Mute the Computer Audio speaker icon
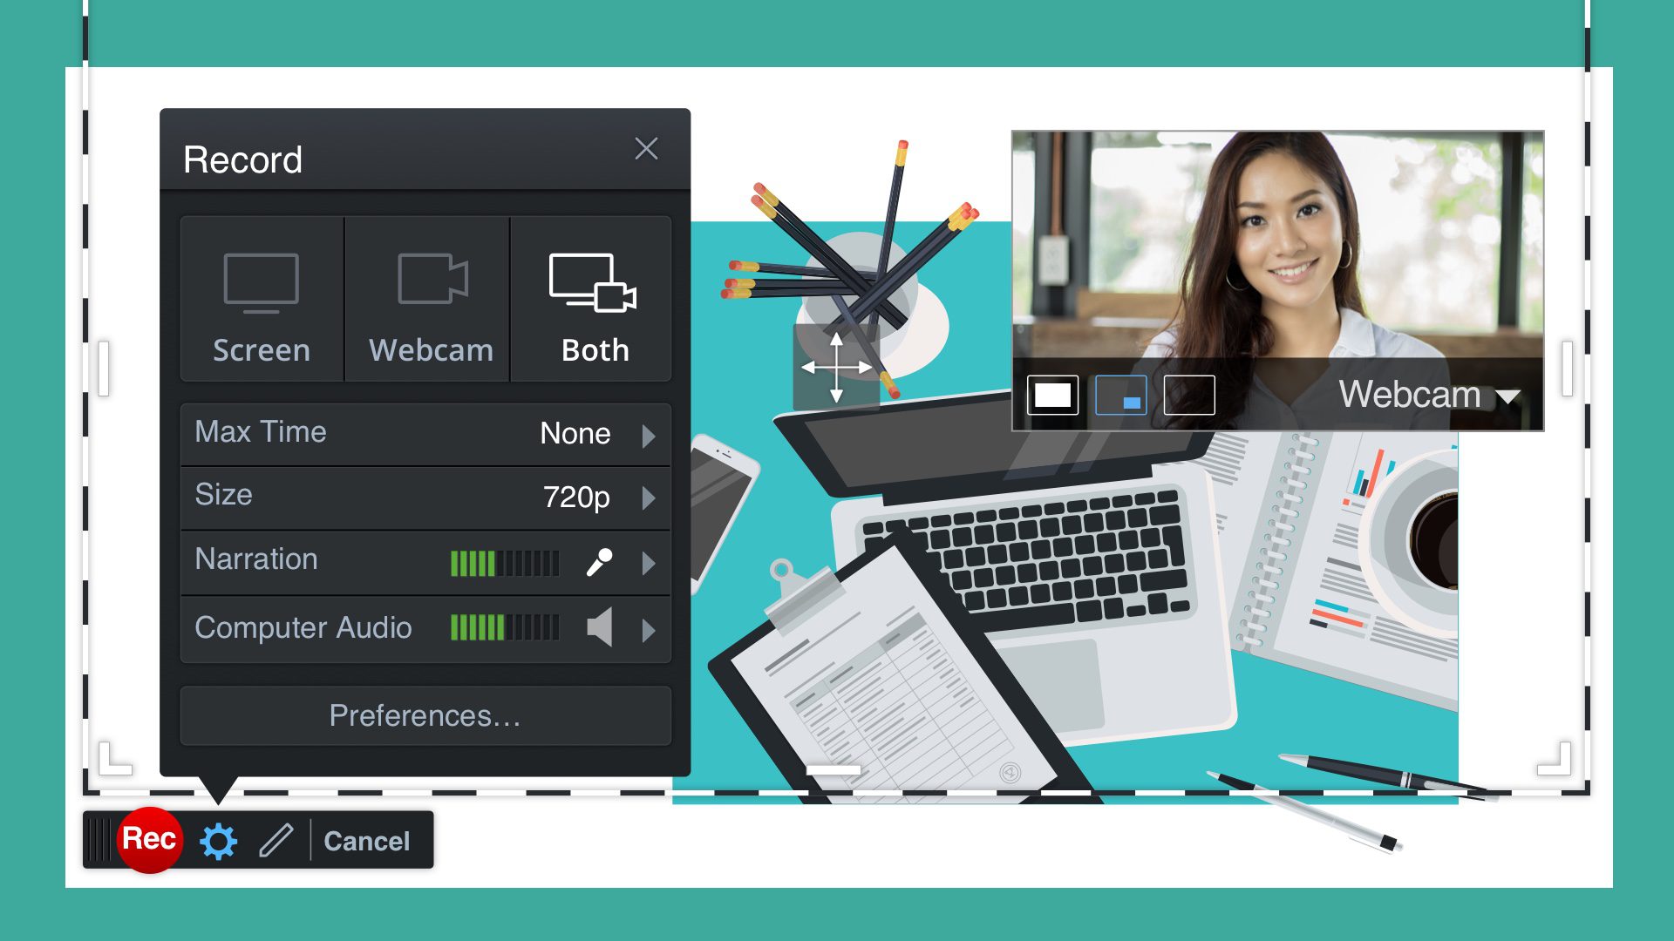The height and width of the screenshot is (941, 1674). click(x=599, y=627)
